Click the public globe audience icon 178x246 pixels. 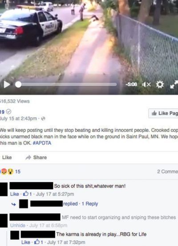[x=43, y=119]
